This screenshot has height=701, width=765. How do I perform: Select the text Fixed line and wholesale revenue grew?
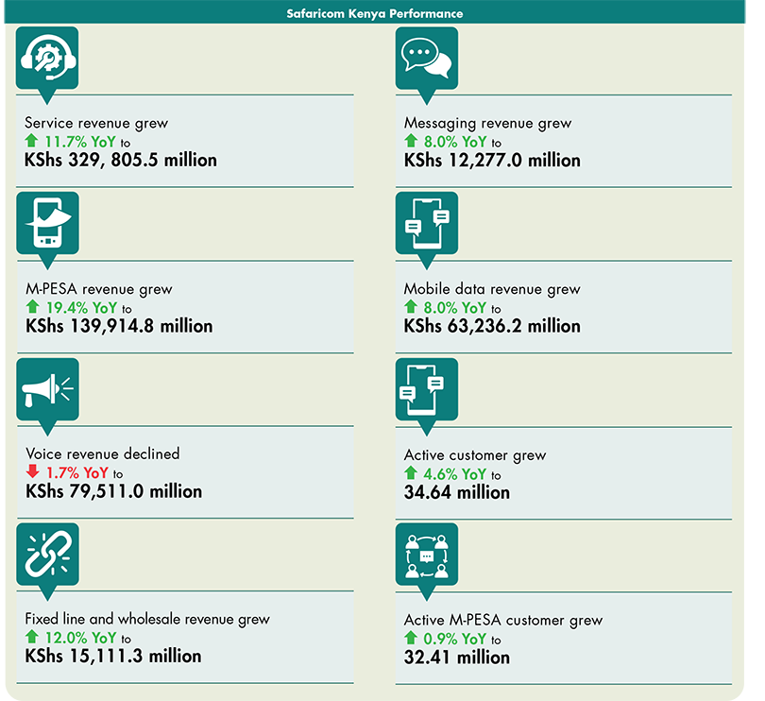(147, 619)
